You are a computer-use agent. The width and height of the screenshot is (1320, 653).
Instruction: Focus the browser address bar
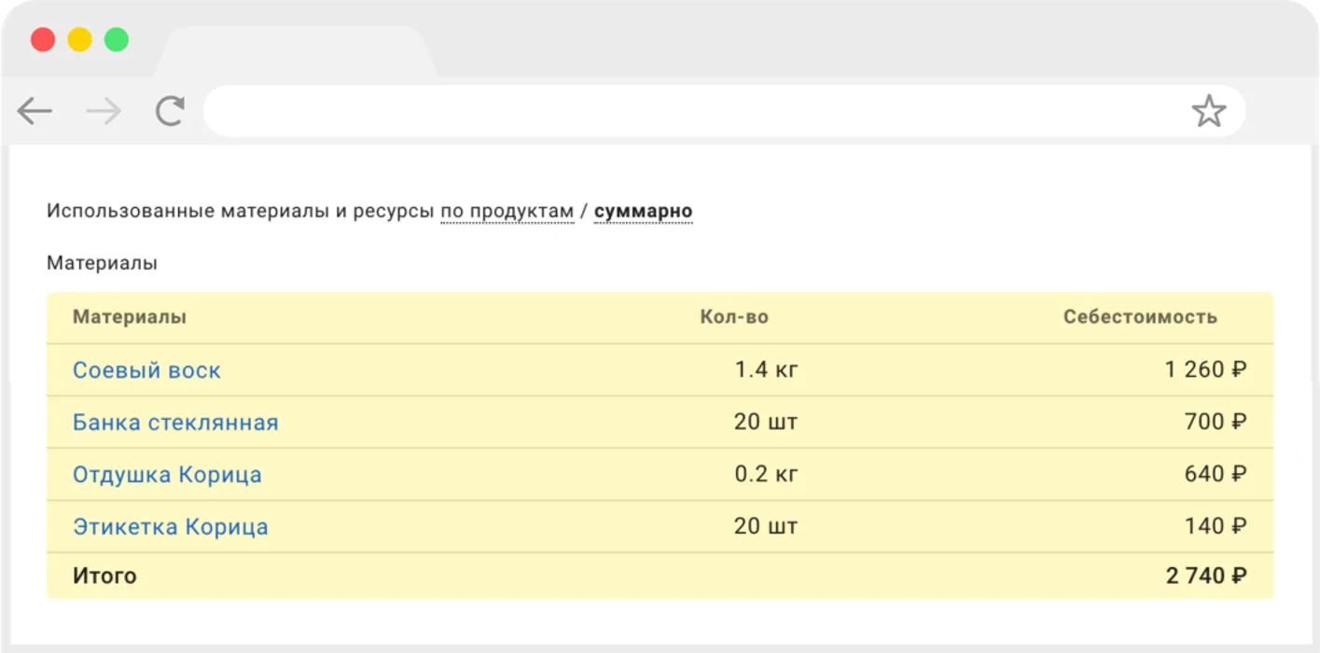click(x=725, y=112)
